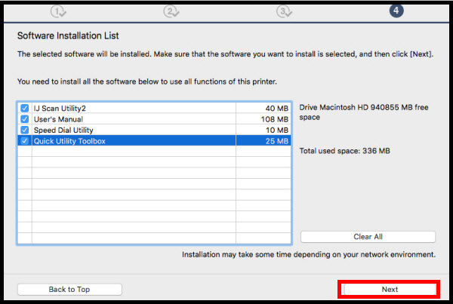
Task: Click the step 1 completed indicator
Action: (58, 12)
